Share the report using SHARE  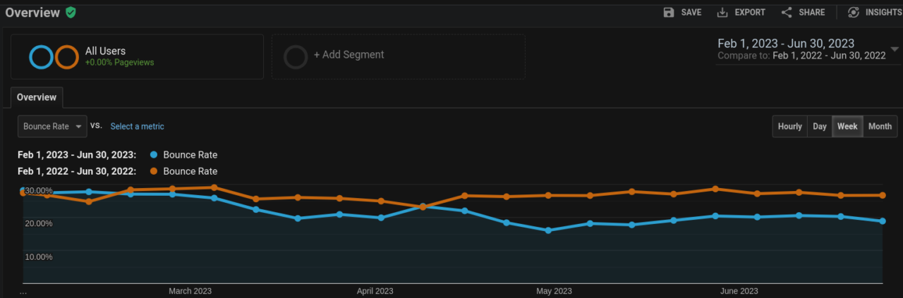pos(812,12)
